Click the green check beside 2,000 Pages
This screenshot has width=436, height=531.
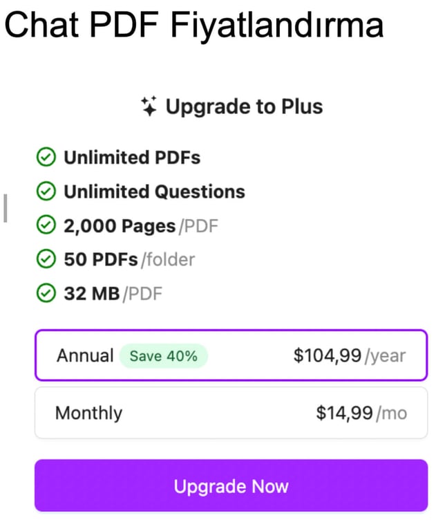coord(46,225)
